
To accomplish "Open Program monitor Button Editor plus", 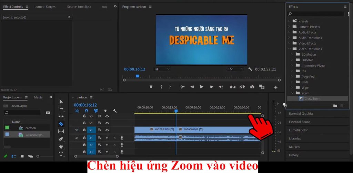I will coord(276,87).
